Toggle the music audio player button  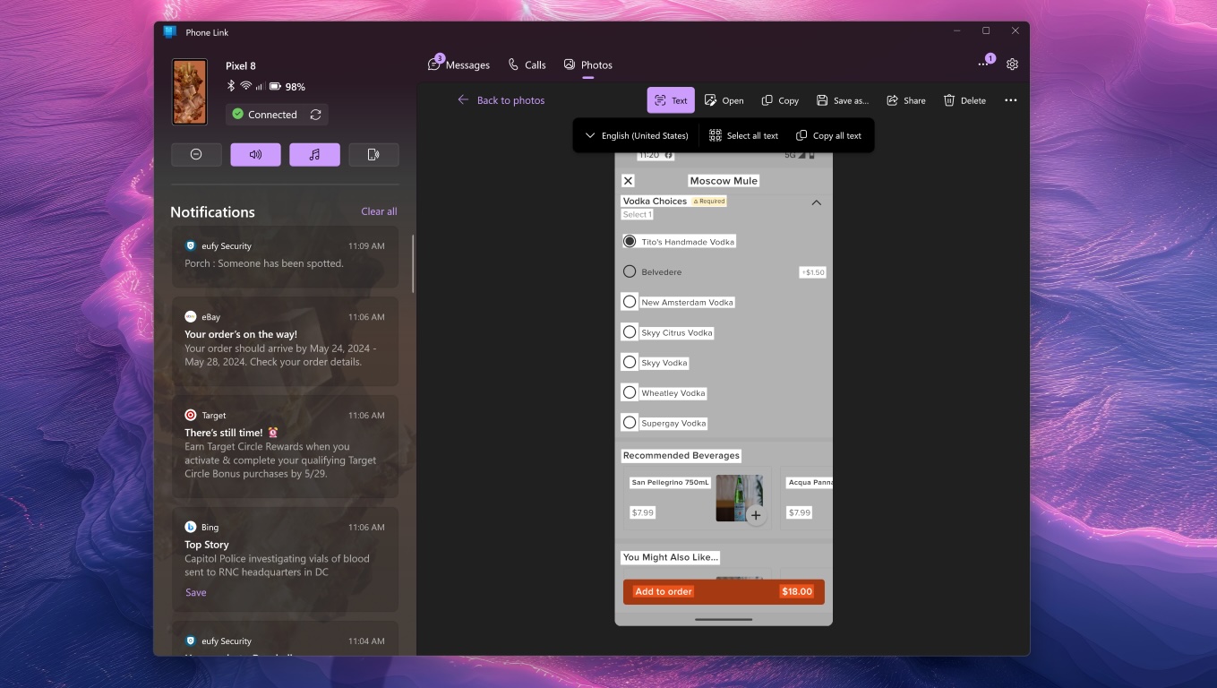pyautogui.click(x=314, y=154)
